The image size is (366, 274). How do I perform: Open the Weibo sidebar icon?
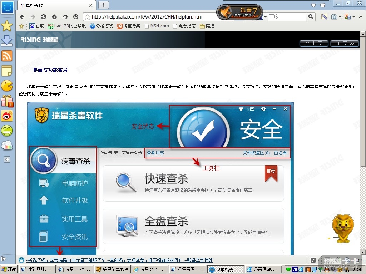tap(7, 116)
